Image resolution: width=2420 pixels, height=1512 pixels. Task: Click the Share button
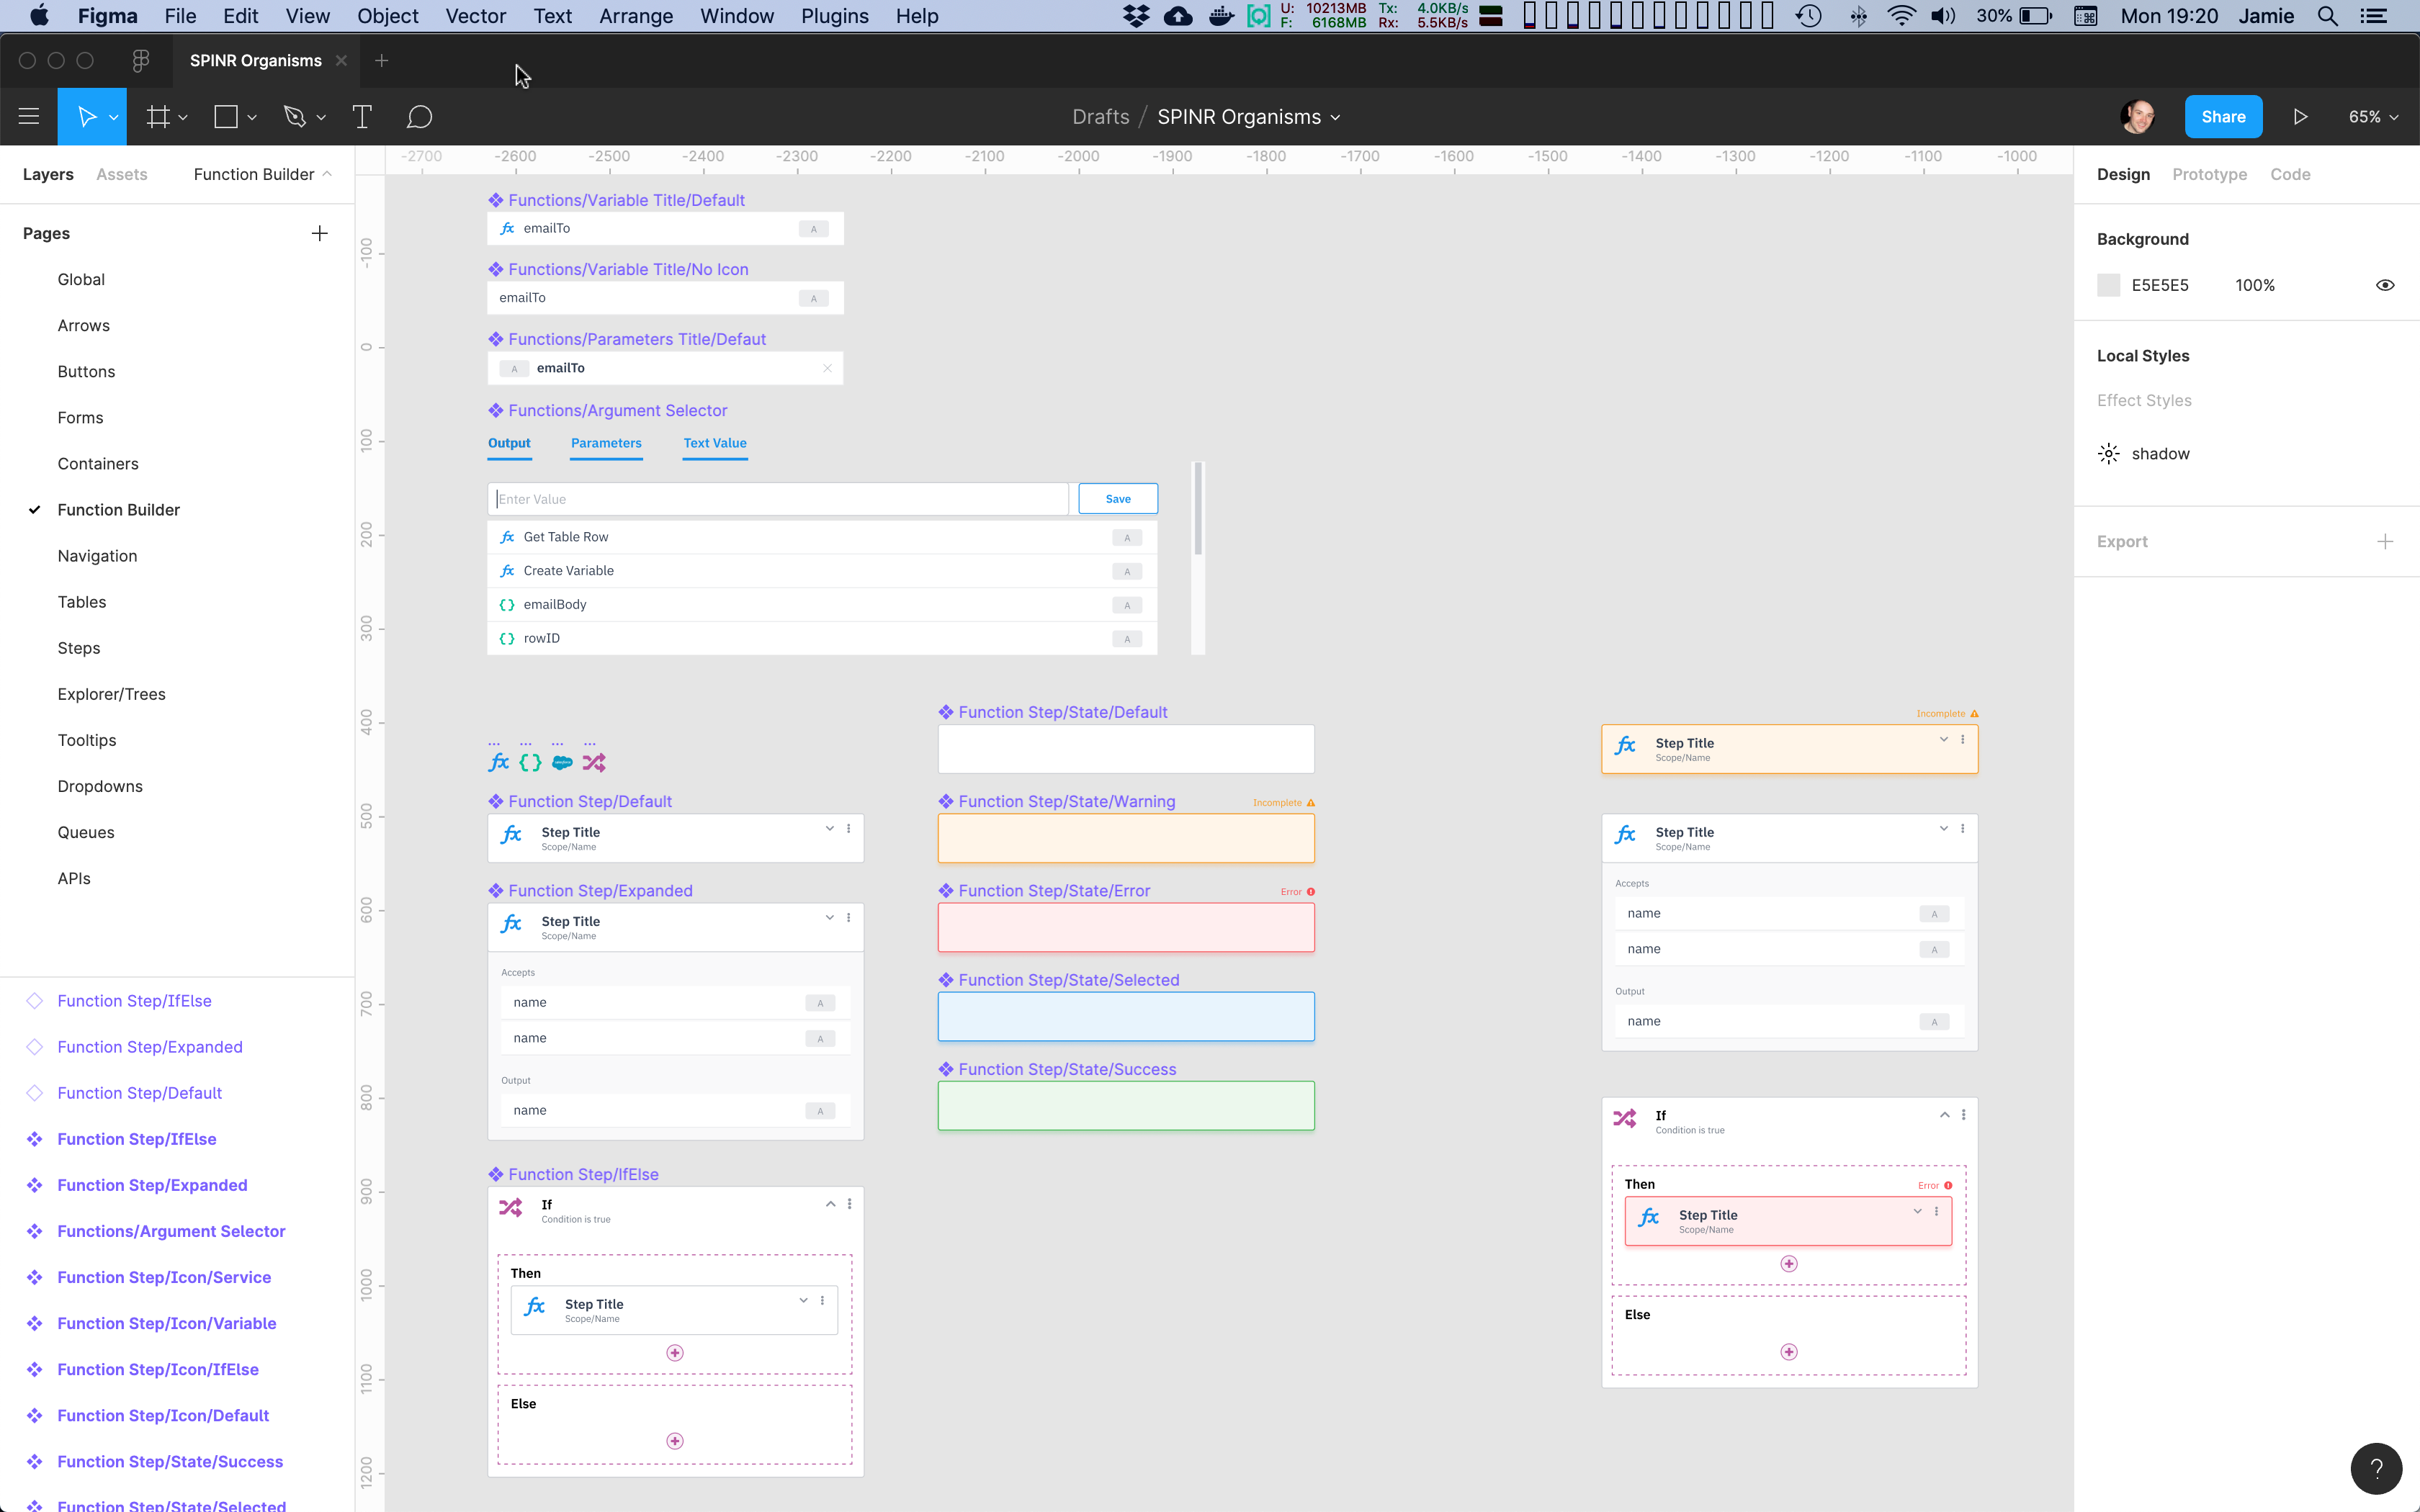tap(2223, 116)
